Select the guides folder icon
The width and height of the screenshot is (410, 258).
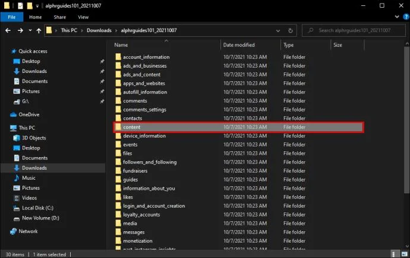[118, 180]
